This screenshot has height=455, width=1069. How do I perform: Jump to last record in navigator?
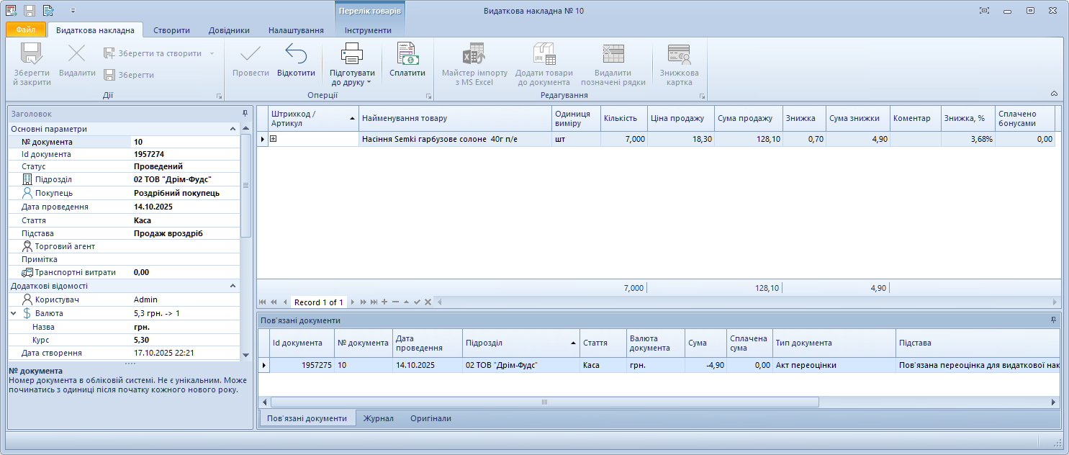[x=374, y=302]
